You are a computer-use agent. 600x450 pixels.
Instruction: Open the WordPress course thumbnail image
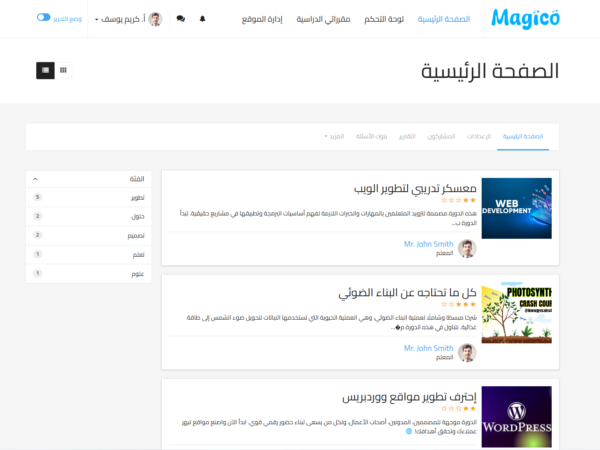pyautogui.click(x=516, y=417)
